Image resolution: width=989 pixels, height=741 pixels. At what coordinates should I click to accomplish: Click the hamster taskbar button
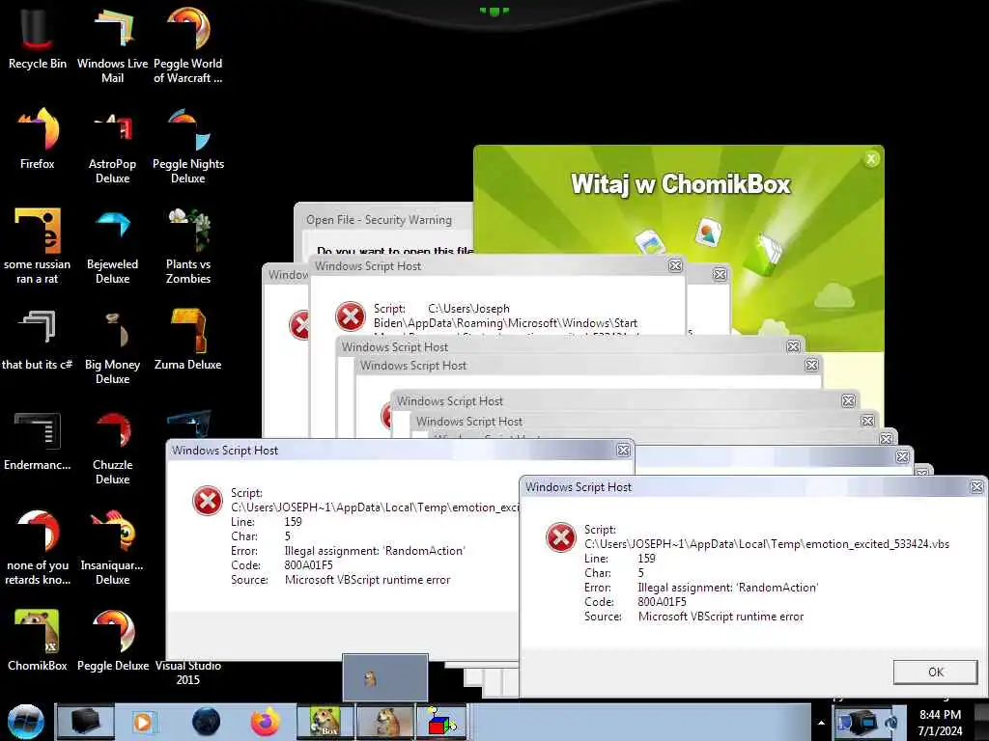[385, 722]
